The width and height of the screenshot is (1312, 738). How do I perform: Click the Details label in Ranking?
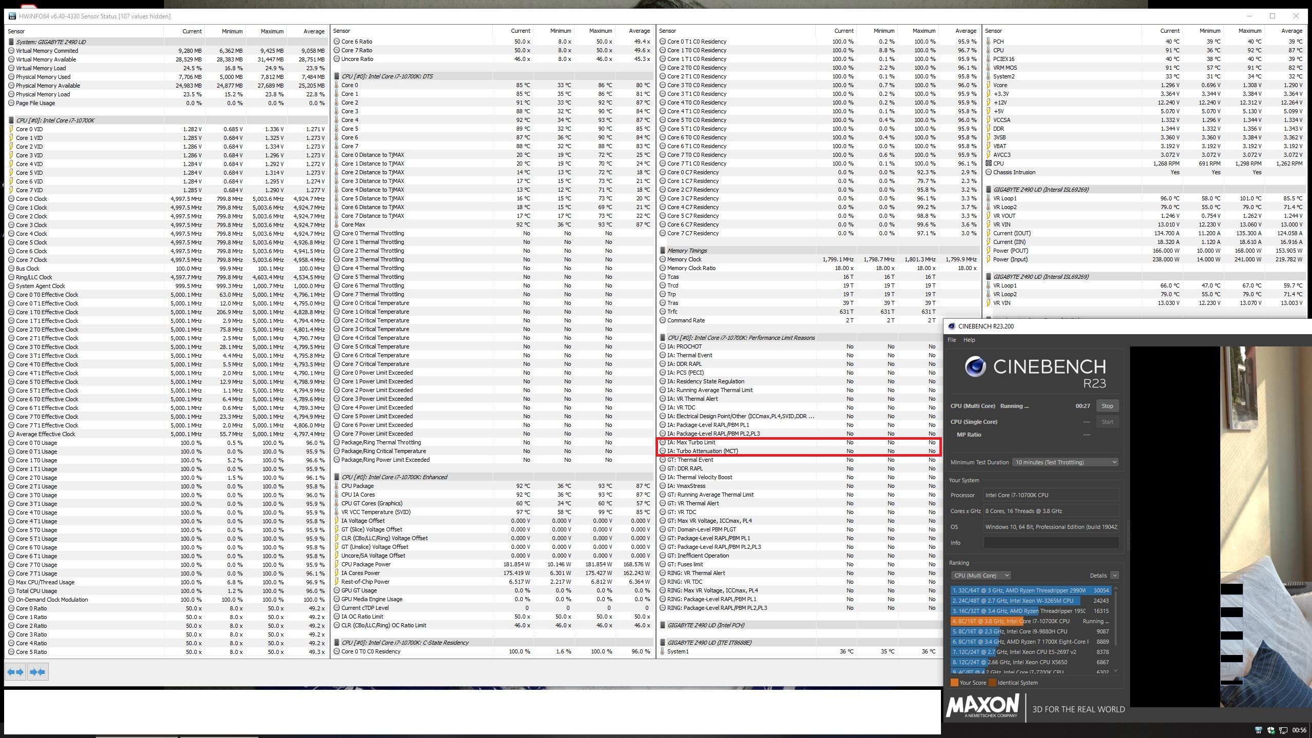(1098, 576)
